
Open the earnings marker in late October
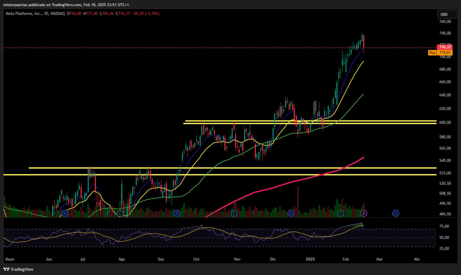(234, 213)
